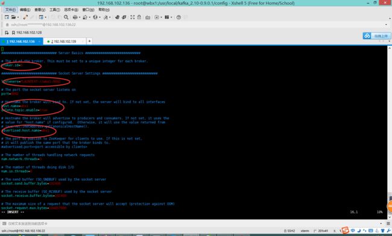Open the 192.168.102.128 quick link
This screenshot has width=392, height=236.
[x=27, y=33]
